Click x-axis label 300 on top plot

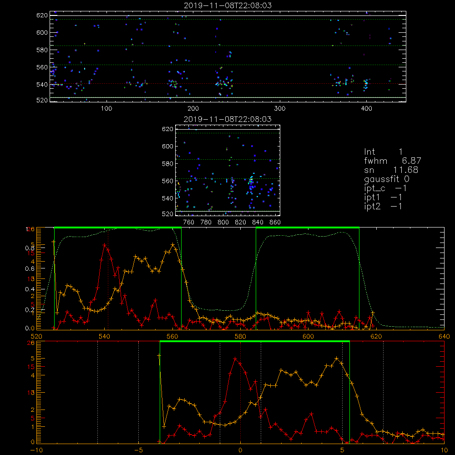coord(280,109)
